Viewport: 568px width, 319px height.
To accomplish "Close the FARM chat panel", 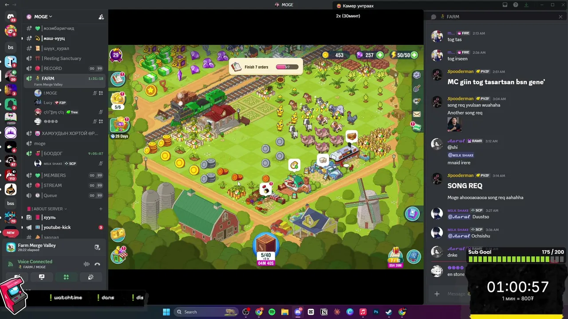I will click(x=560, y=17).
